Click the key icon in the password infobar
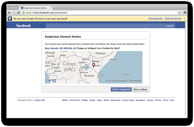 point(10,19)
